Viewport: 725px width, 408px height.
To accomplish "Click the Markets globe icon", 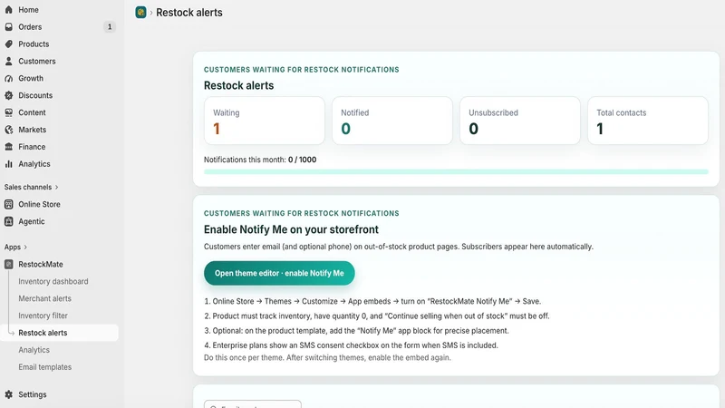I will coord(9,130).
